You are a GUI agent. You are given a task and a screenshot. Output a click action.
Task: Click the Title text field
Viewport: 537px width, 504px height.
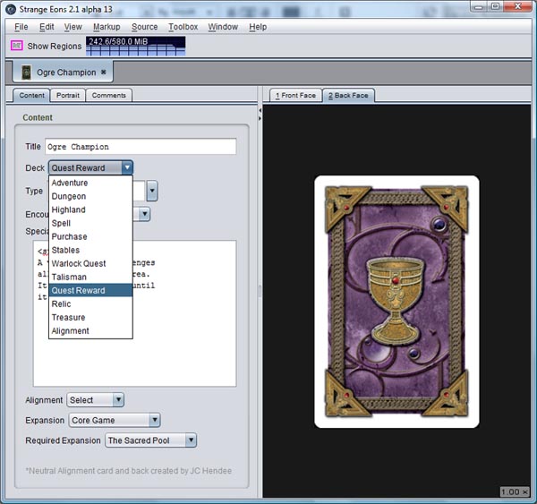click(x=140, y=147)
